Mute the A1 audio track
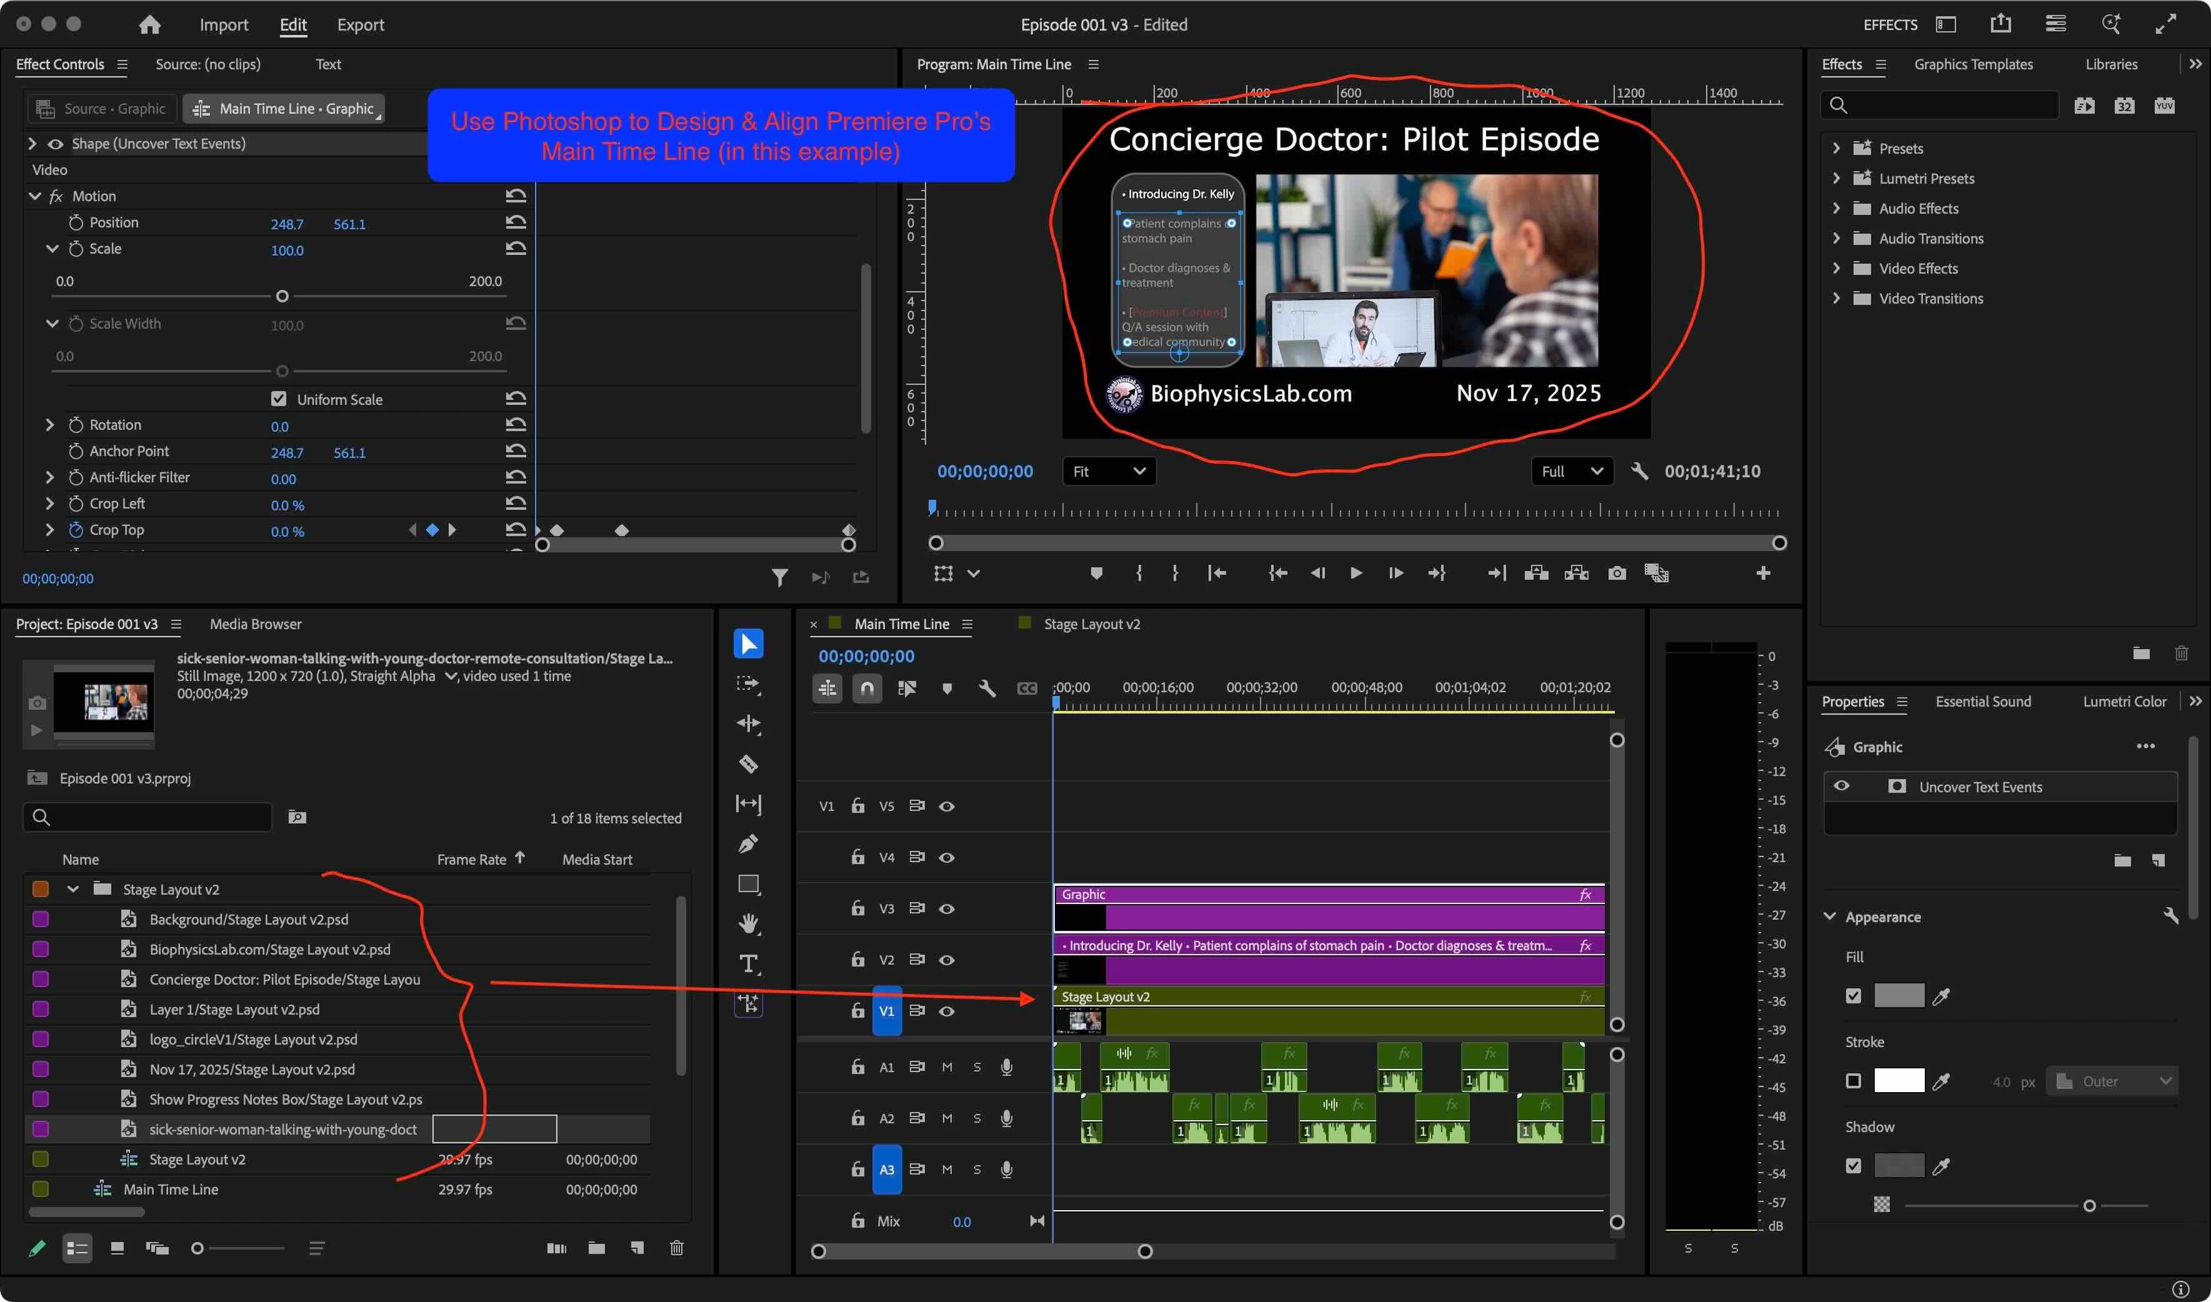Screen dimensions: 2211x1302 [947, 1067]
